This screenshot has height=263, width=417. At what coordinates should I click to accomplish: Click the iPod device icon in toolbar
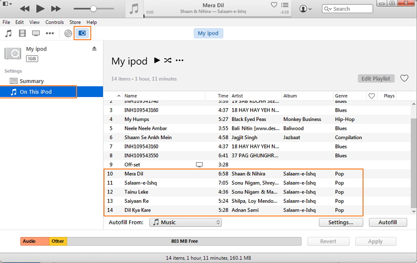[x=82, y=33]
